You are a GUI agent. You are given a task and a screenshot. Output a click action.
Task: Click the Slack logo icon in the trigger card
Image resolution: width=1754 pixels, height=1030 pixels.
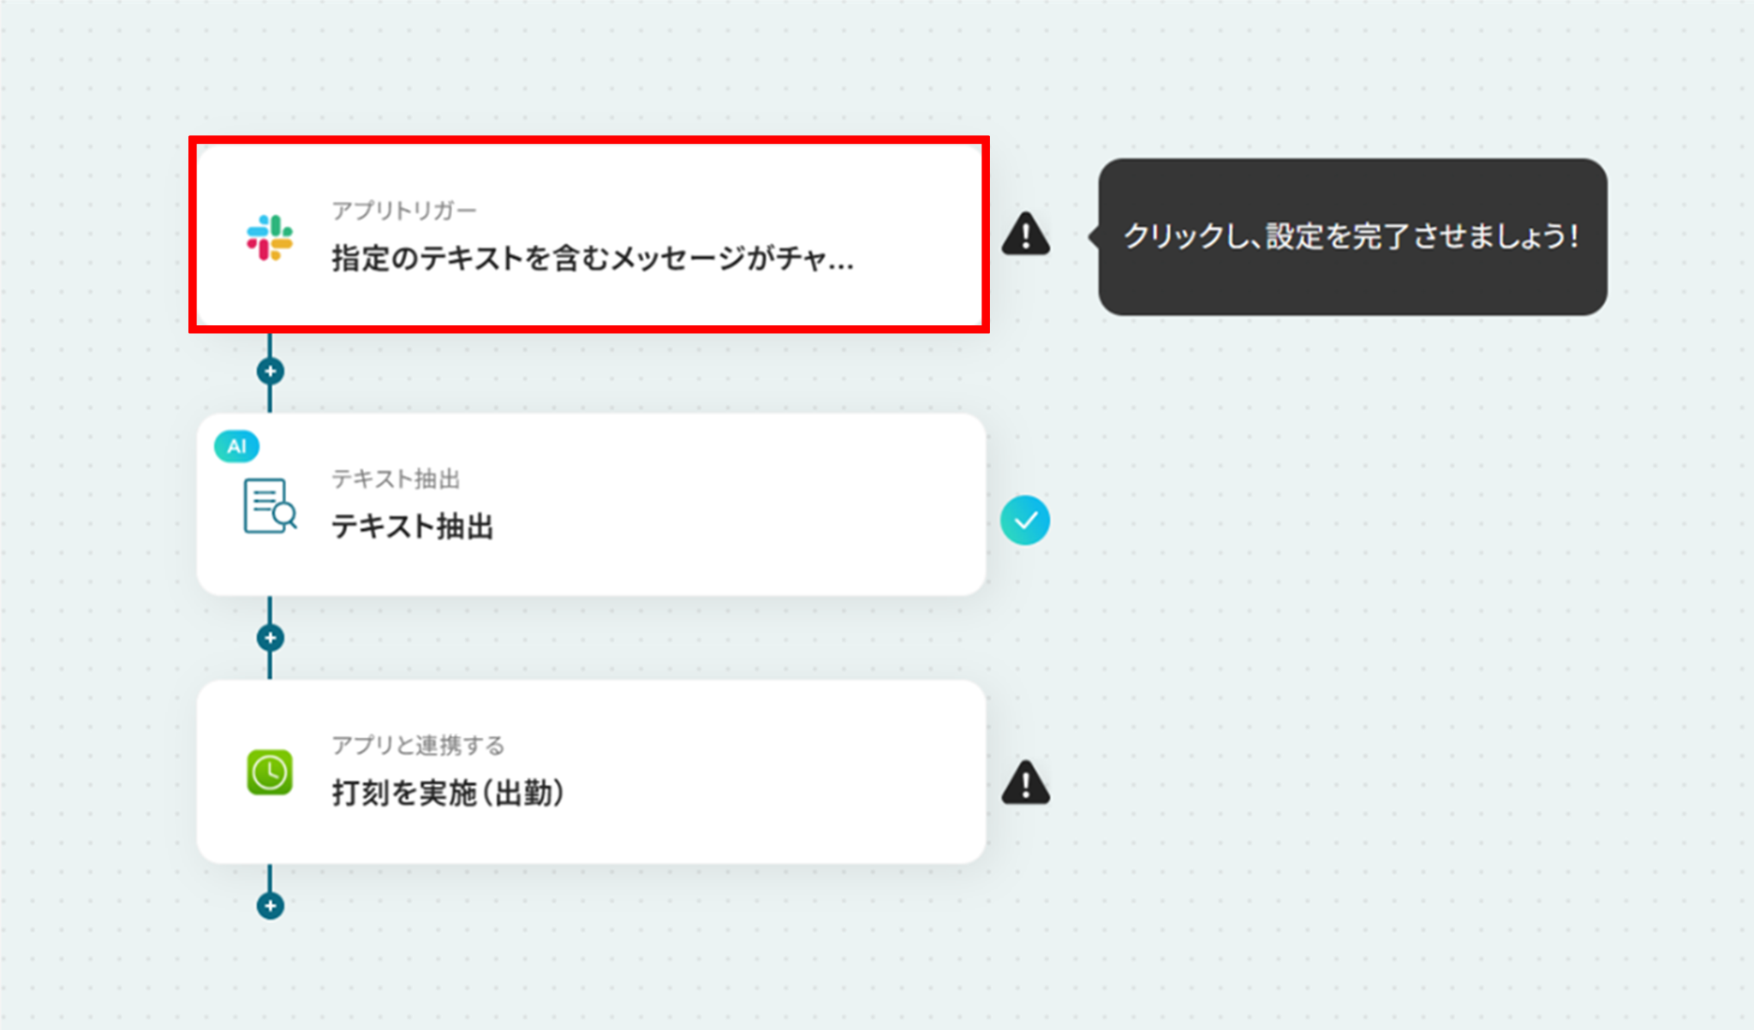270,237
